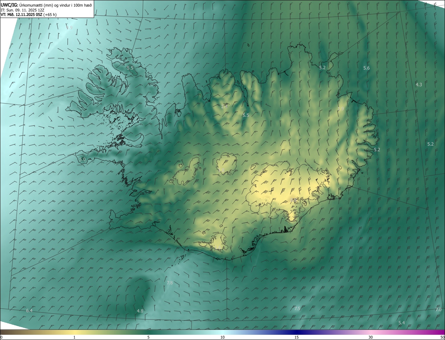The image size is (445, 340).
Task: Click the 5.5 value beside the 2.4 label
Action: 246,115
